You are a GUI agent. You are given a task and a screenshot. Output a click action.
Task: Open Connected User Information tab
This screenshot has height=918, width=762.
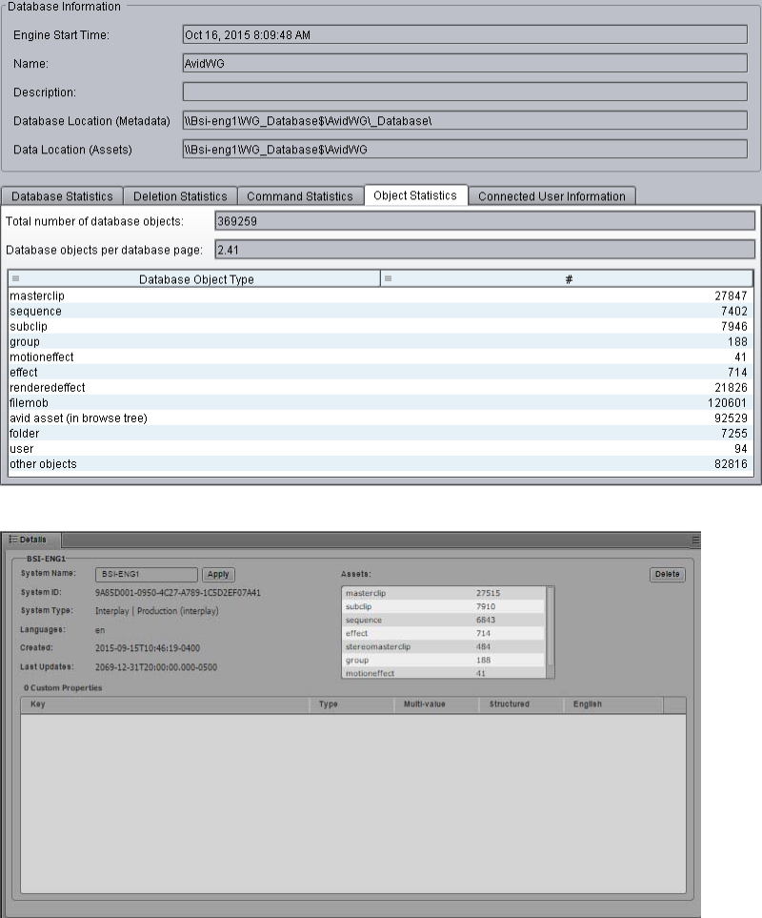[551, 196]
